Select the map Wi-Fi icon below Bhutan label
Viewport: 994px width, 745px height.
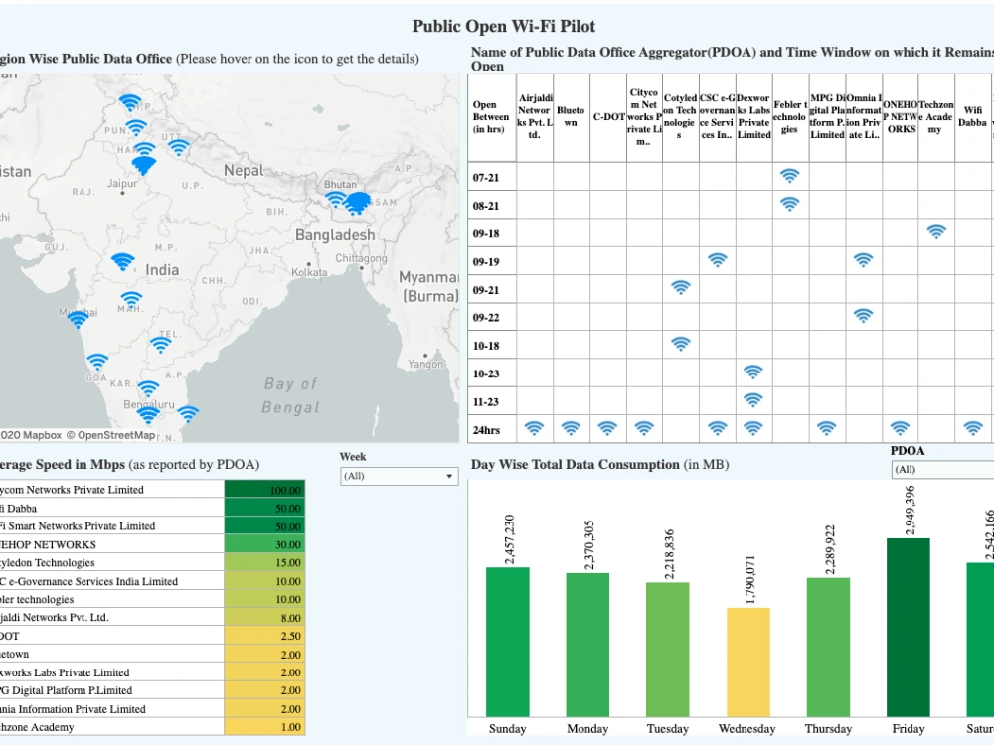click(x=335, y=200)
